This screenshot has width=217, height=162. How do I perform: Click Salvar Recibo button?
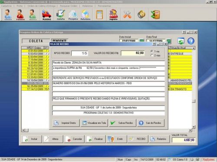point(122,123)
